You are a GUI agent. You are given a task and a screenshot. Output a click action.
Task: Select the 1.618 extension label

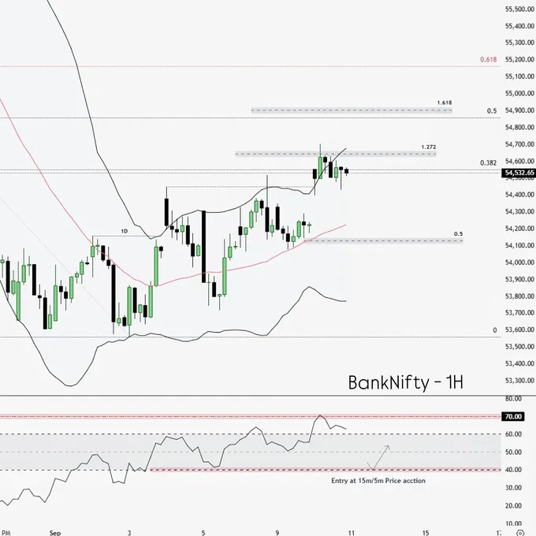(x=445, y=102)
